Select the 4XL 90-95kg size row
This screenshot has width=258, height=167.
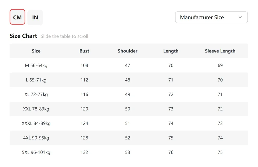(x=36, y=138)
